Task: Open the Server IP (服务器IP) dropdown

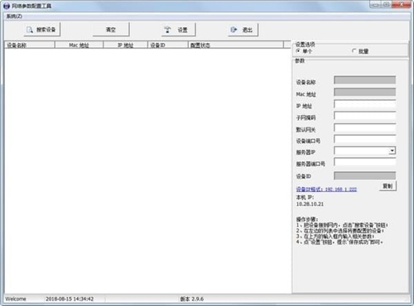Action: (392, 151)
